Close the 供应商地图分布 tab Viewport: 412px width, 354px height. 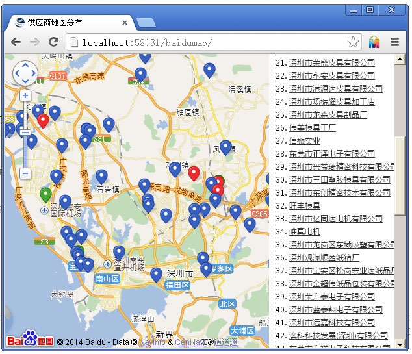pos(125,23)
